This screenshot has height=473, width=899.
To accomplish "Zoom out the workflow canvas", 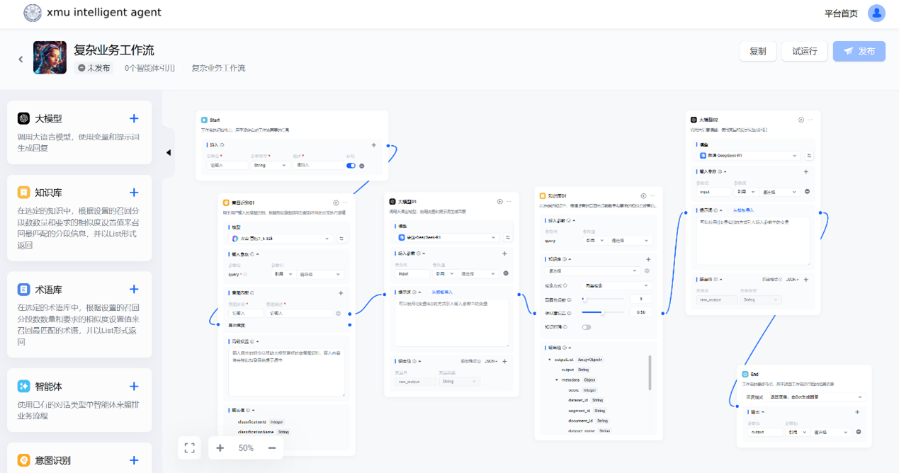I will coord(272,448).
